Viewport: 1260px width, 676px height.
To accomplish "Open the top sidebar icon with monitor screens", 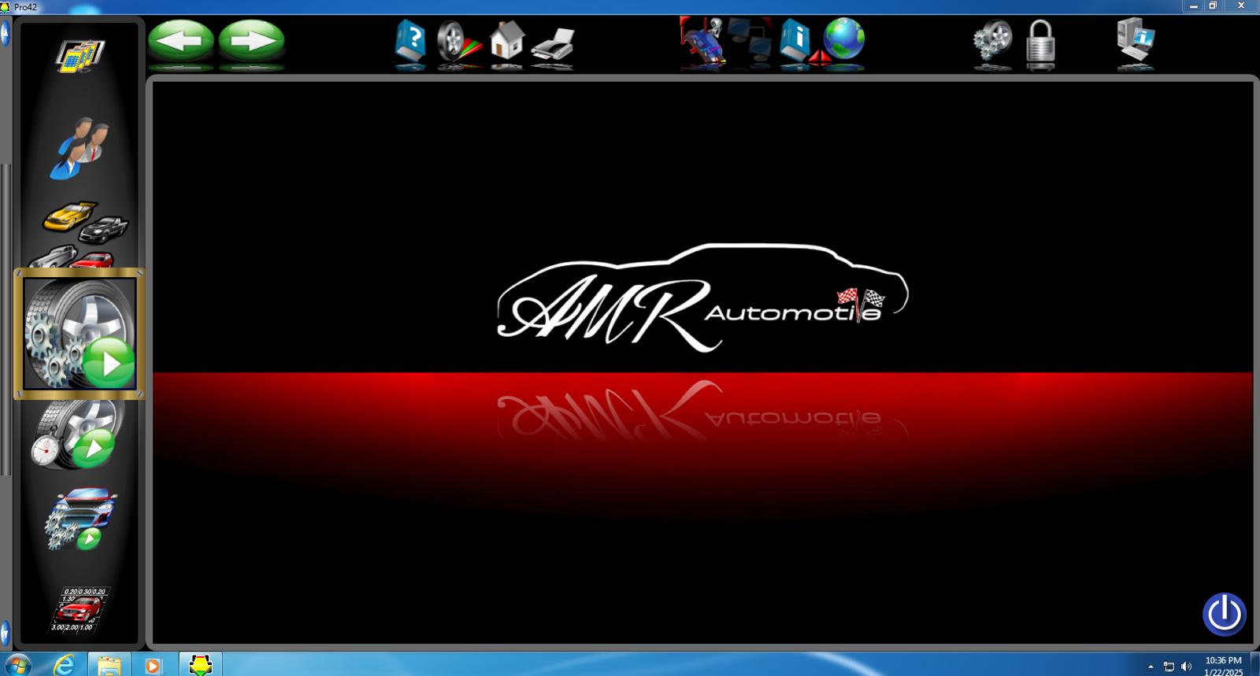I will (79, 55).
